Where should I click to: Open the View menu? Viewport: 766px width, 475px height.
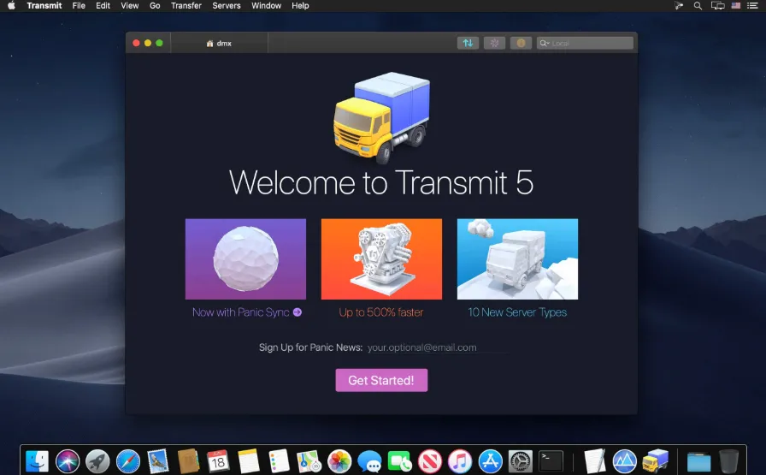point(129,6)
